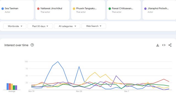This screenshot has height=101, width=176.
Task: Click the yellow dot beside Phuwin
Action: click(74, 8)
